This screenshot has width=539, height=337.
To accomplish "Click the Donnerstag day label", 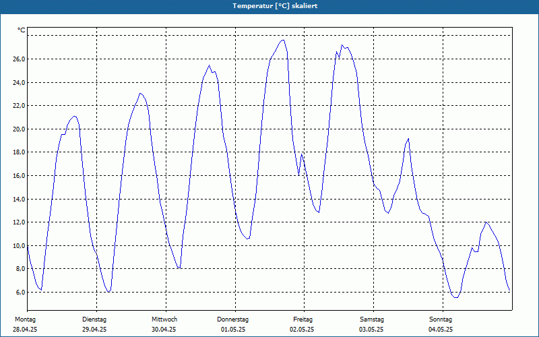I will (232, 319).
